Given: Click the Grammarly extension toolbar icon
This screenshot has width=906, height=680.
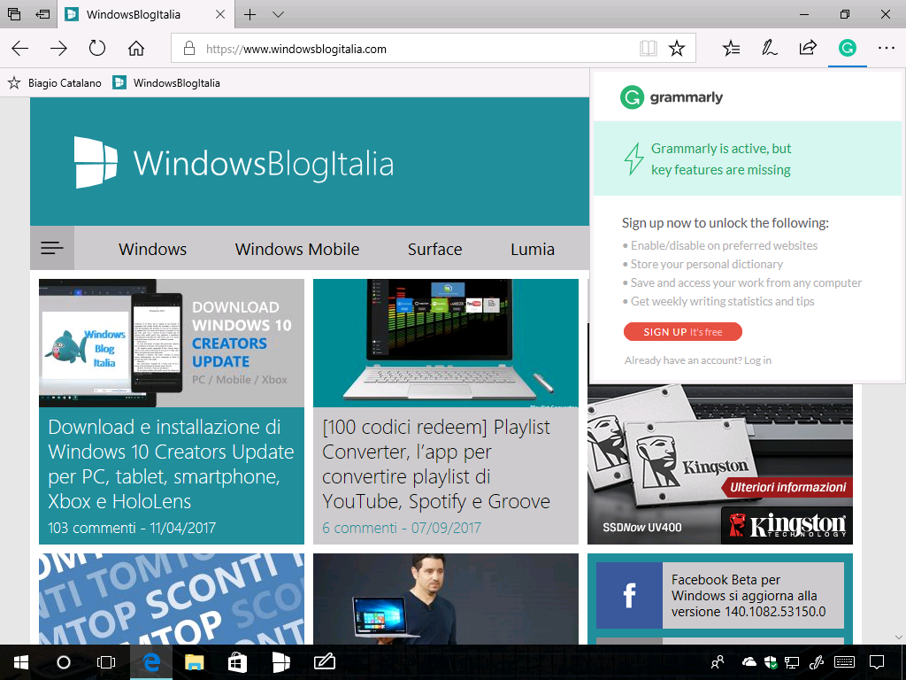Looking at the screenshot, I should 847,48.
